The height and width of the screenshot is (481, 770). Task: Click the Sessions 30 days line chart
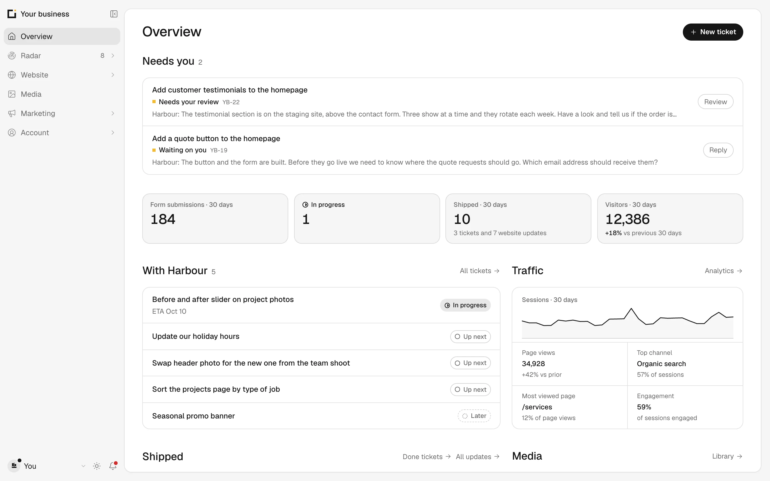[x=627, y=323]
